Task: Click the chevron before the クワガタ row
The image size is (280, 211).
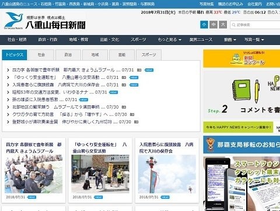Action: [8, 115]
